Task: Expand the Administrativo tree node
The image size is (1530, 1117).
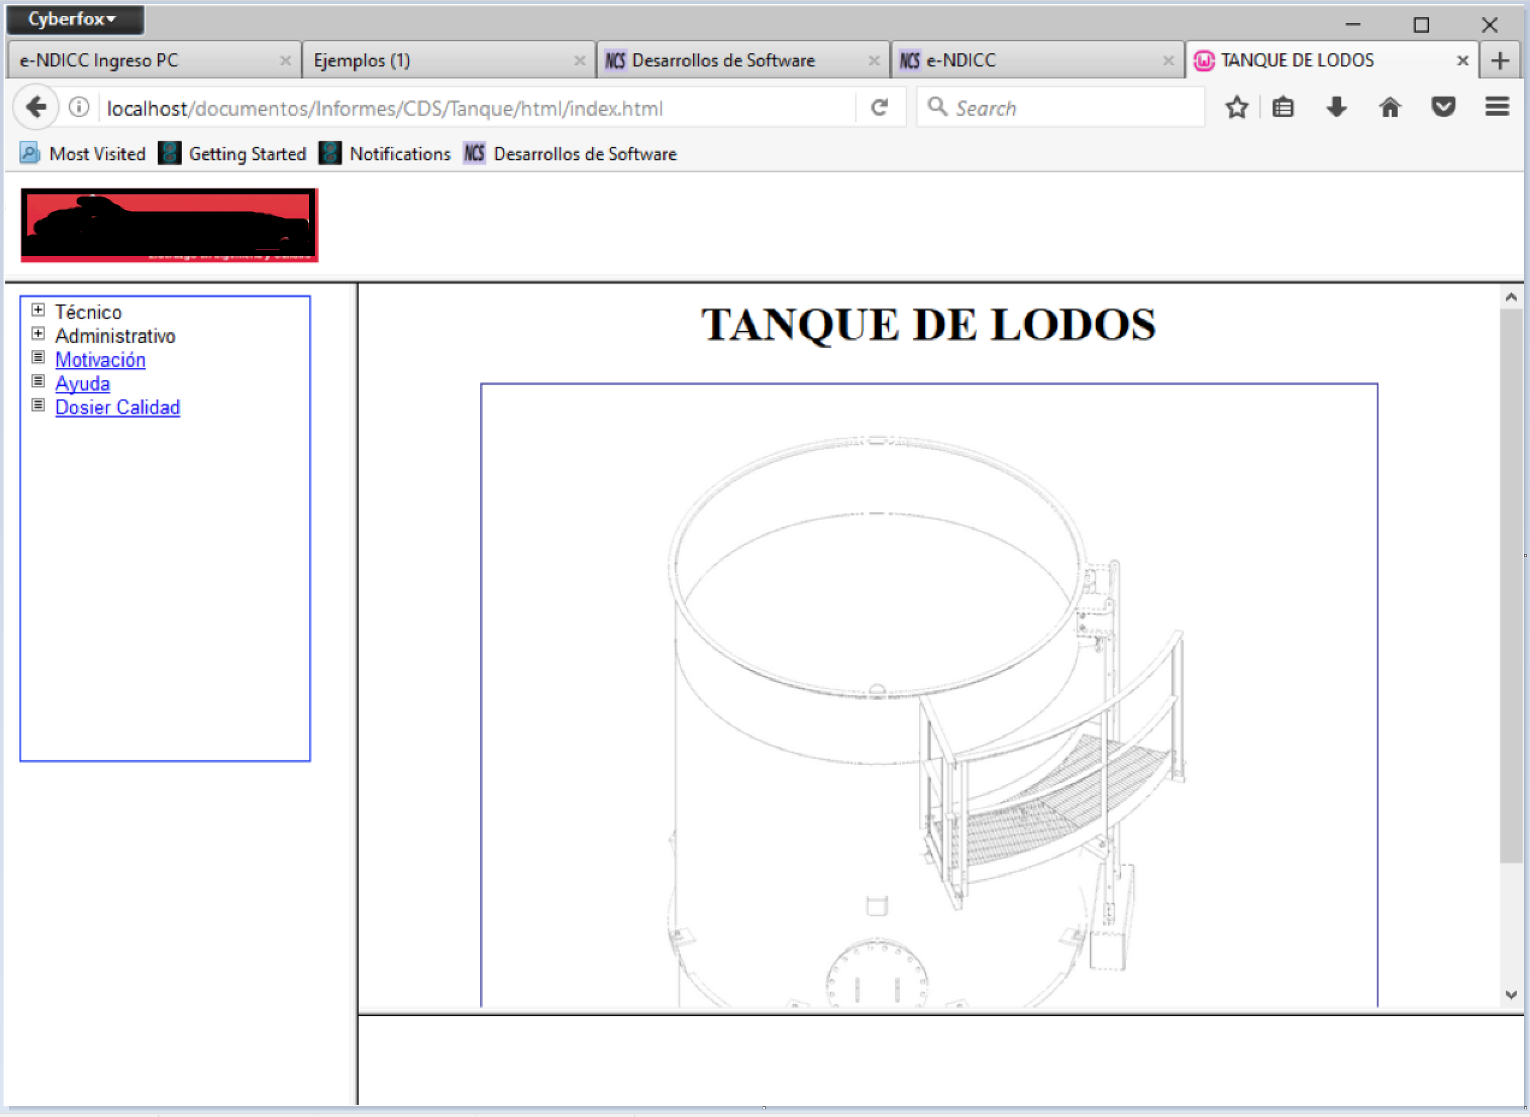Action: (39, 334)
